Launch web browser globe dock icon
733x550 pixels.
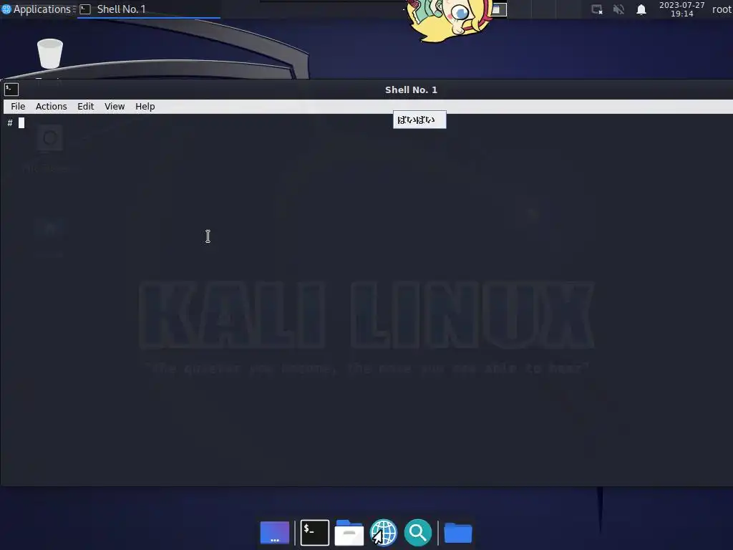384,533
